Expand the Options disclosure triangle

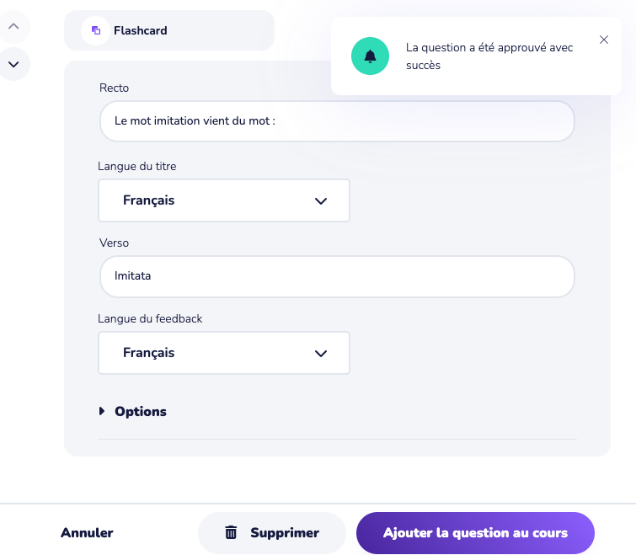102,412
